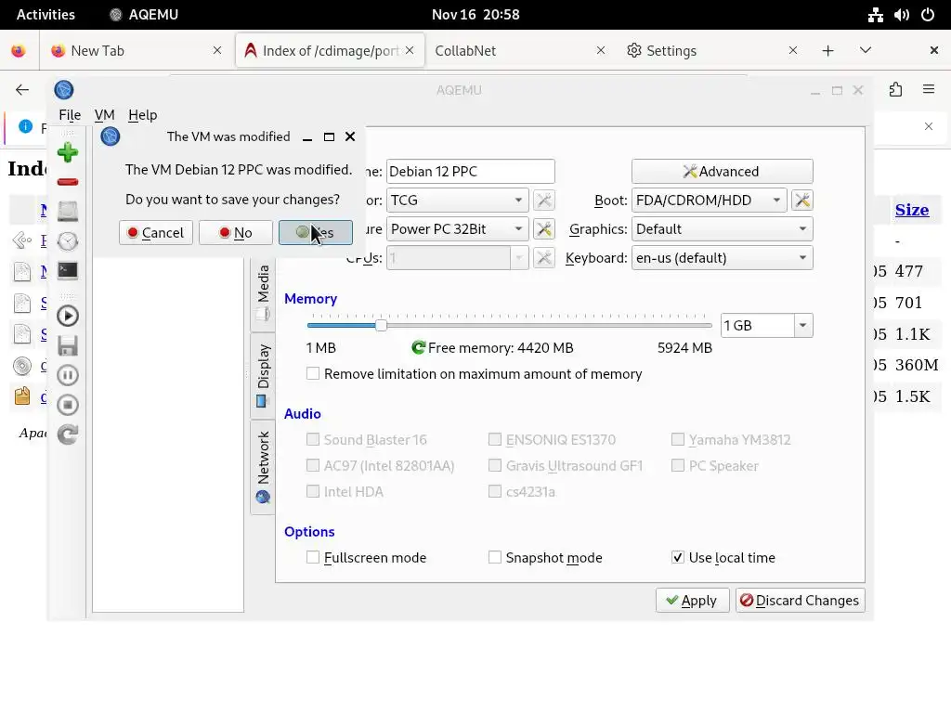Enable Remove limitation on maximum memory

[x=313, y=373]
